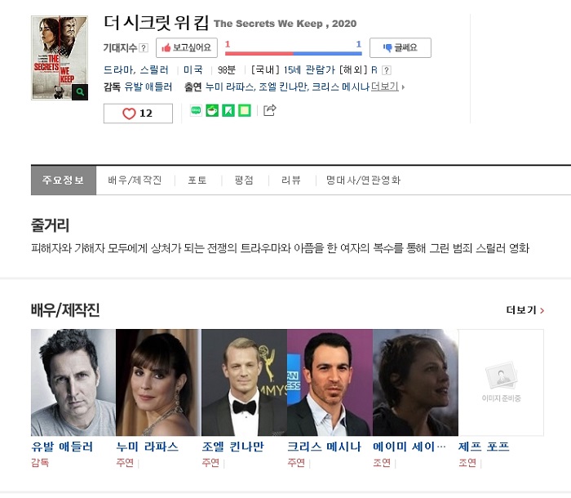
Task: Open the 평점 tab
Action: (x=243, y=180)
